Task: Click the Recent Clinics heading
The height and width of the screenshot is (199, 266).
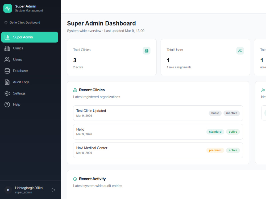Action: [x=92, y=90]
